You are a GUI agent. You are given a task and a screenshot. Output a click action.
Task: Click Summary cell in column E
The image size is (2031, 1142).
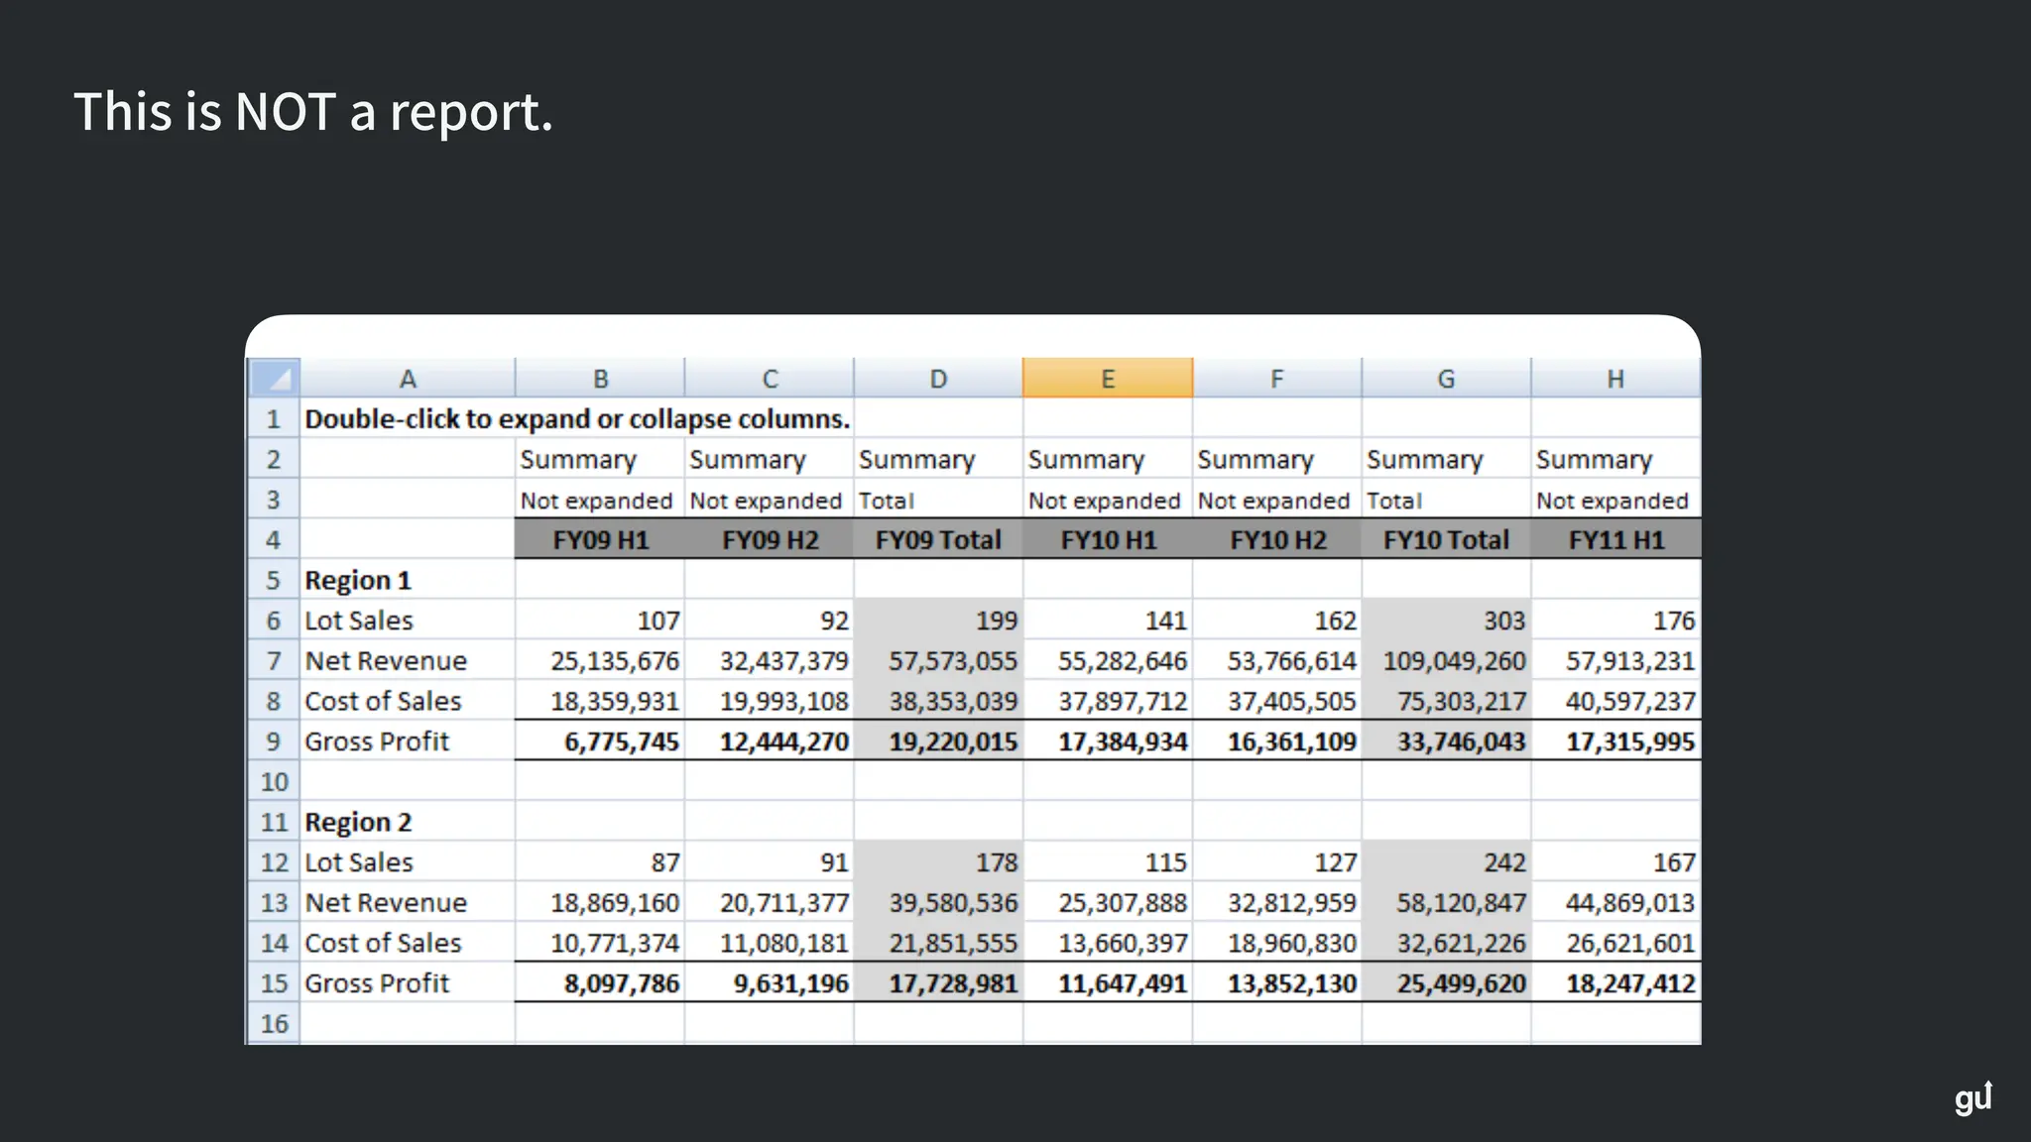tap(1108, 459)
